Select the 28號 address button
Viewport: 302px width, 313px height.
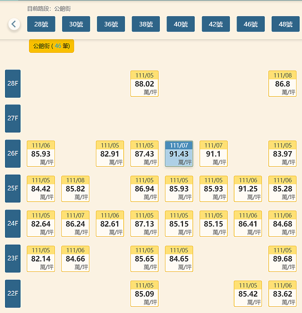point(41,24)
